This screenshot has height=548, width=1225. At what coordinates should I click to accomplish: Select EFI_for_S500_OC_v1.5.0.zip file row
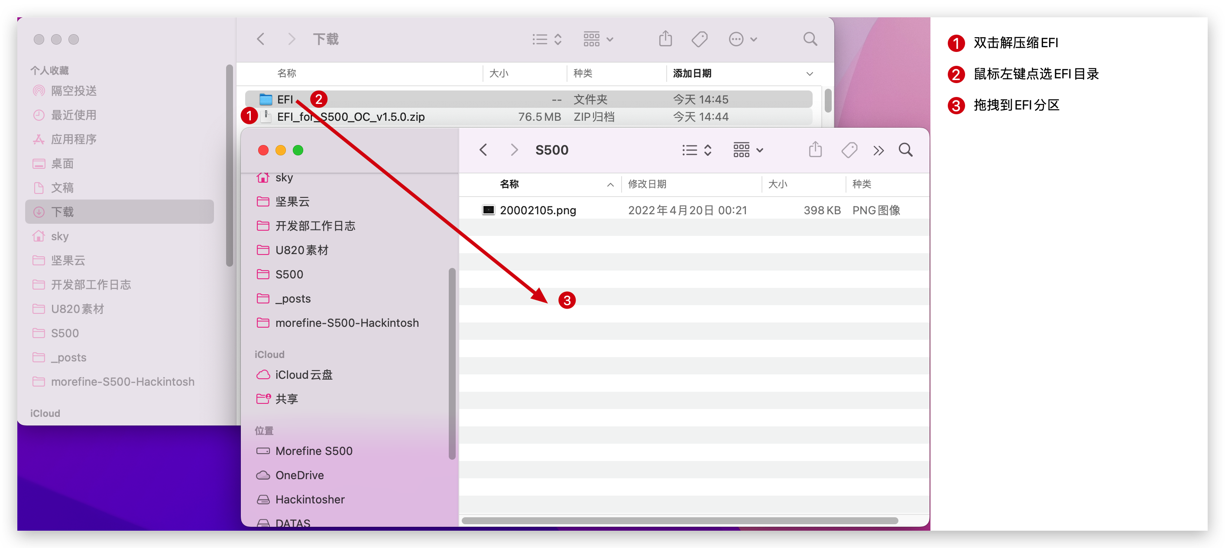528,117
